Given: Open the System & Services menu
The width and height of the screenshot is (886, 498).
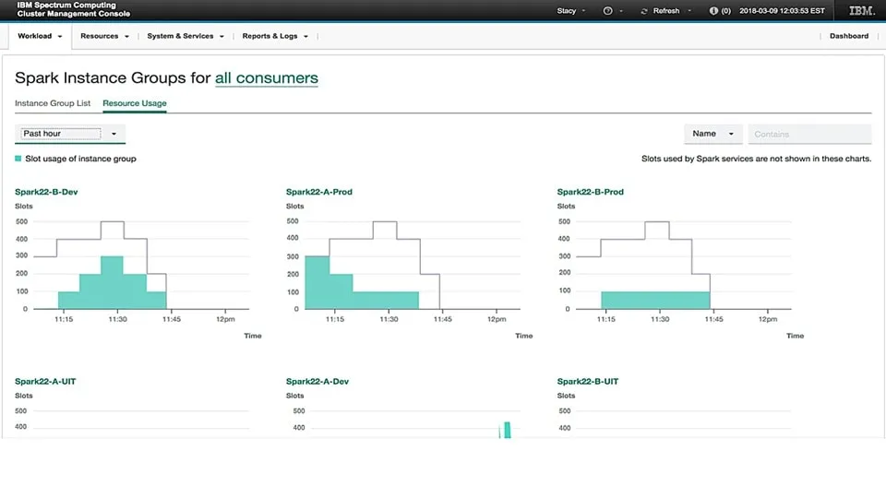Looking at the screenshot, I should [x=185, y=36].
